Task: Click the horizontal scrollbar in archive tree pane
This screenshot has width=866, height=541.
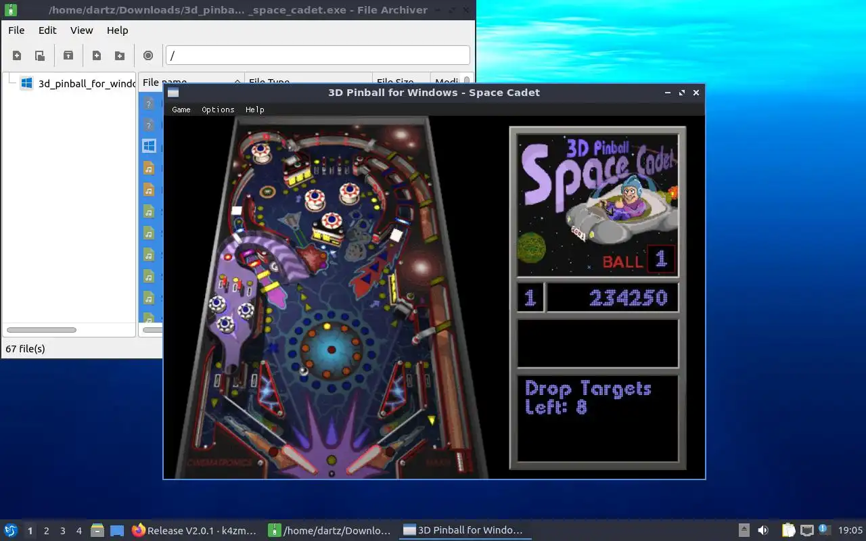Action: coord(41,330)
